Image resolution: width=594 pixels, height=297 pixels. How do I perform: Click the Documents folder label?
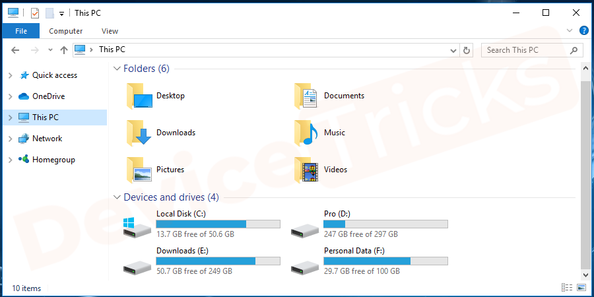pos(344,96)
